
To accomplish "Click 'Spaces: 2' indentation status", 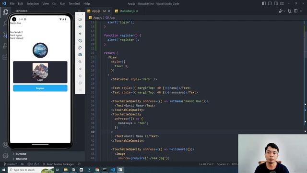I will click(223, 164).
